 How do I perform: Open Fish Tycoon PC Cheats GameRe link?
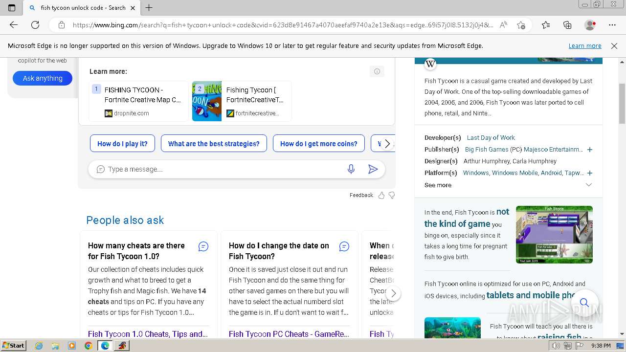click(x=289, y=334)
